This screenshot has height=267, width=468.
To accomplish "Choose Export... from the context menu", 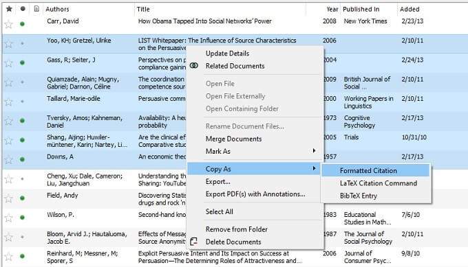I will 218,182.
